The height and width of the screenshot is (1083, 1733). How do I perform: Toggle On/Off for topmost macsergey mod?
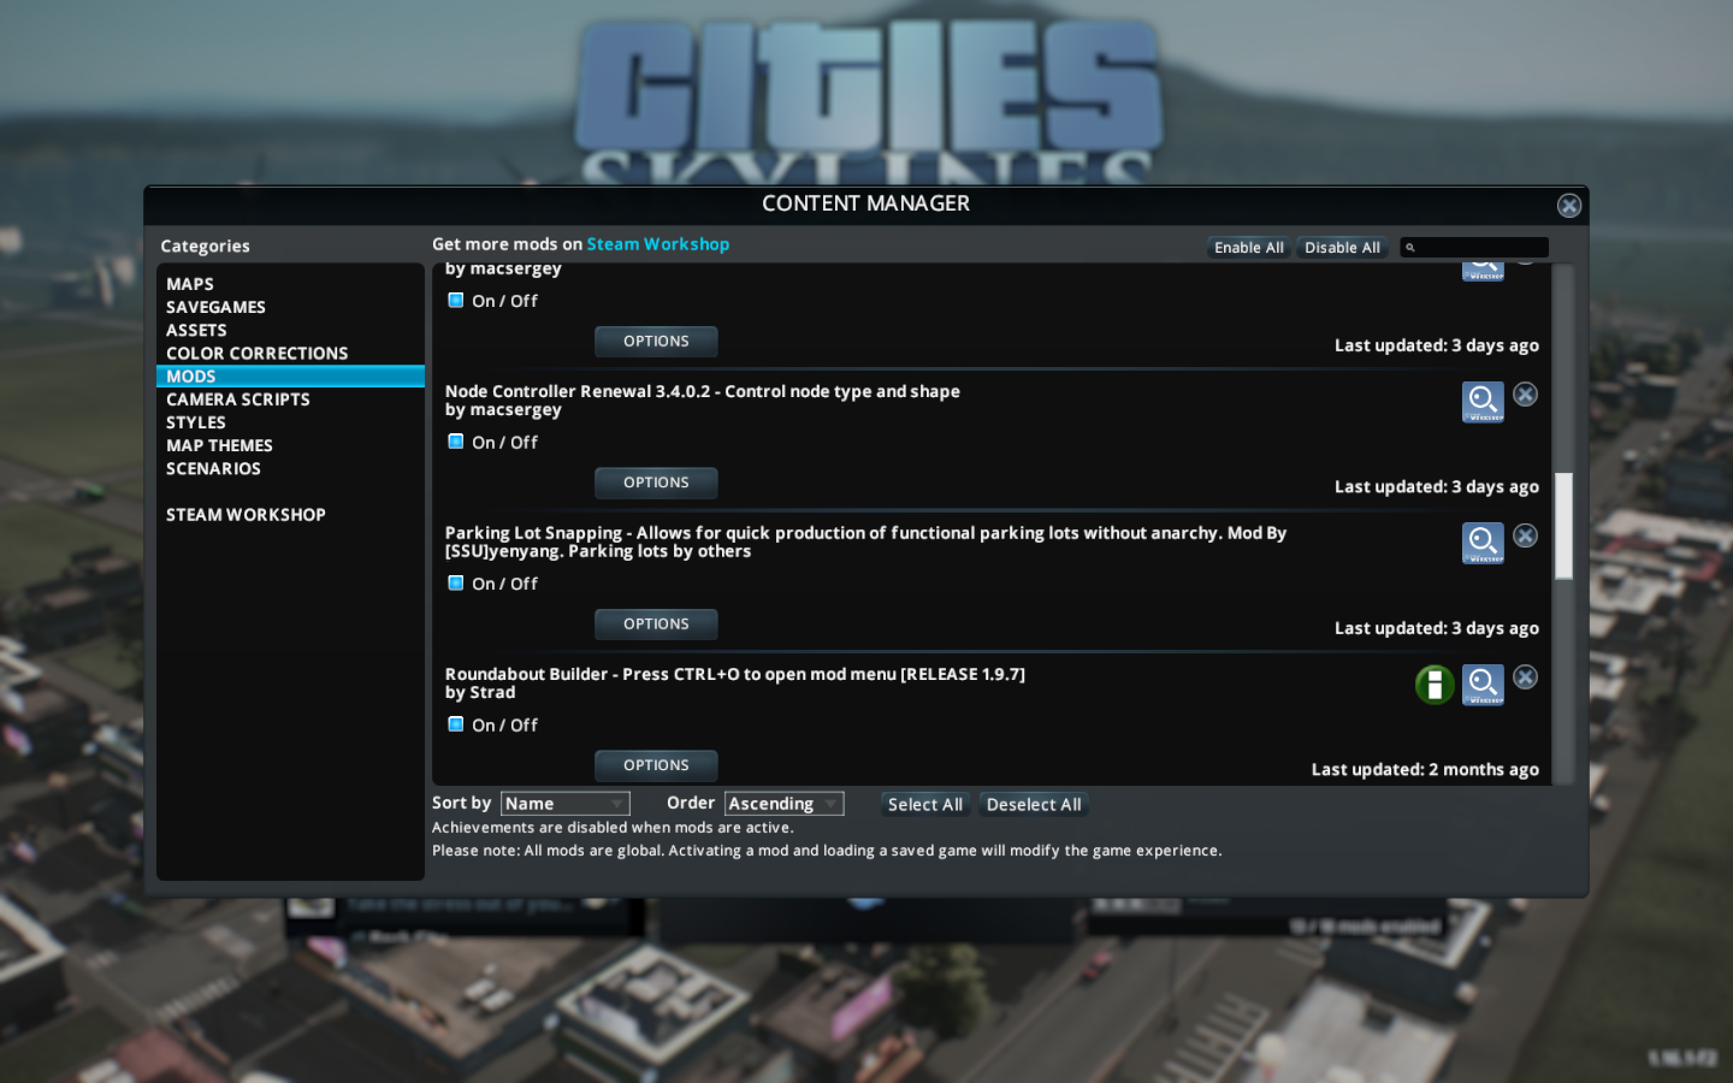pyautogui.click(x=456, y=300)
